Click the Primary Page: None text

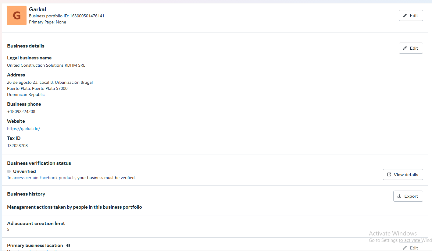[x=47, y=22]
